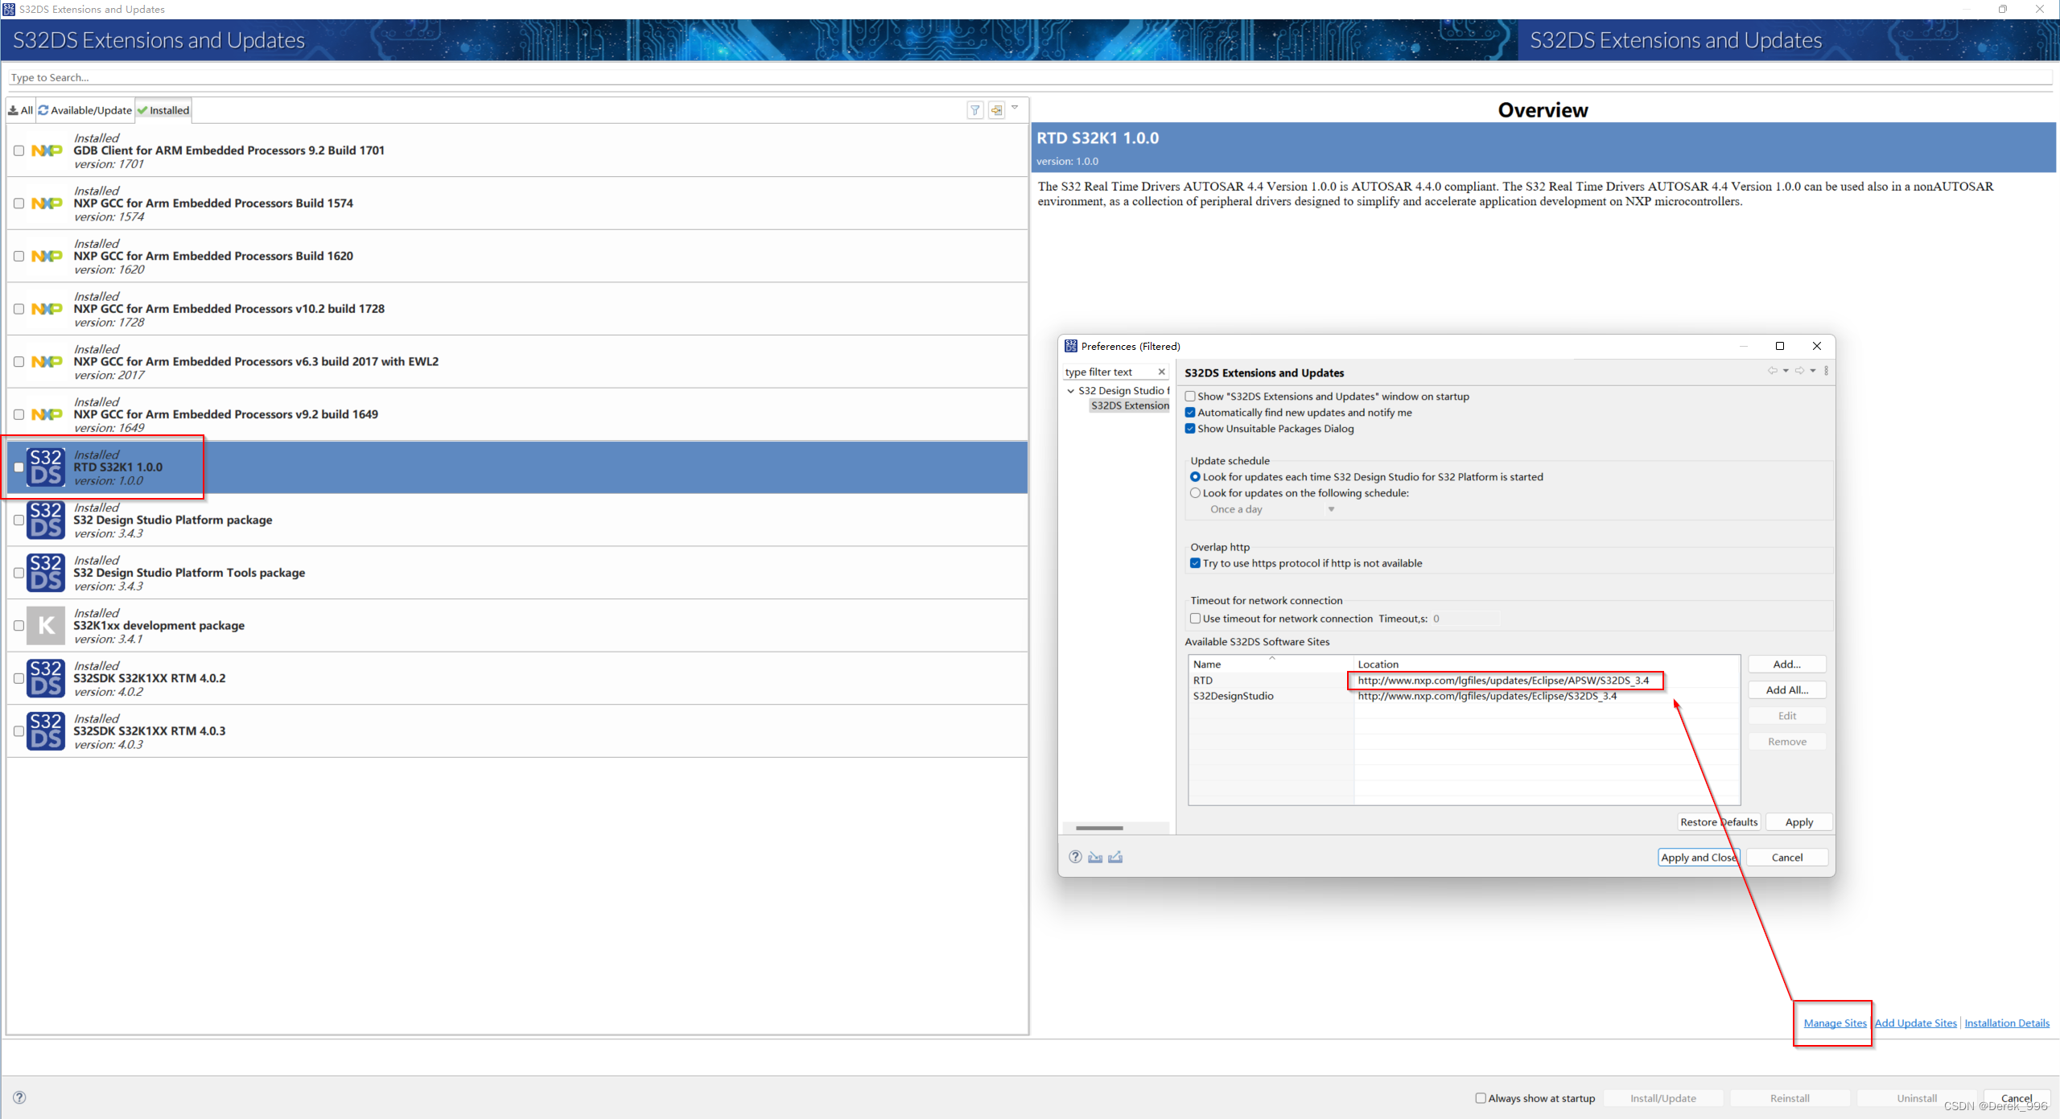Screen dimensions: 2060x1119
Task: Open the three-dot view menu in Preferences header
Action: 1826,371
